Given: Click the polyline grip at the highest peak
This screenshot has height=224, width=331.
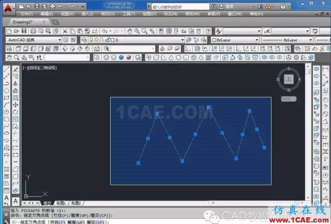Looking at the screenshot, I should (x=208, y=108).
